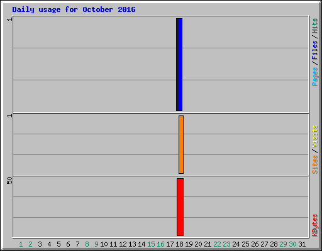Screen dimensions: 322x251
Task: Click day label 26 on the x-axis
Action: (255, 244)
